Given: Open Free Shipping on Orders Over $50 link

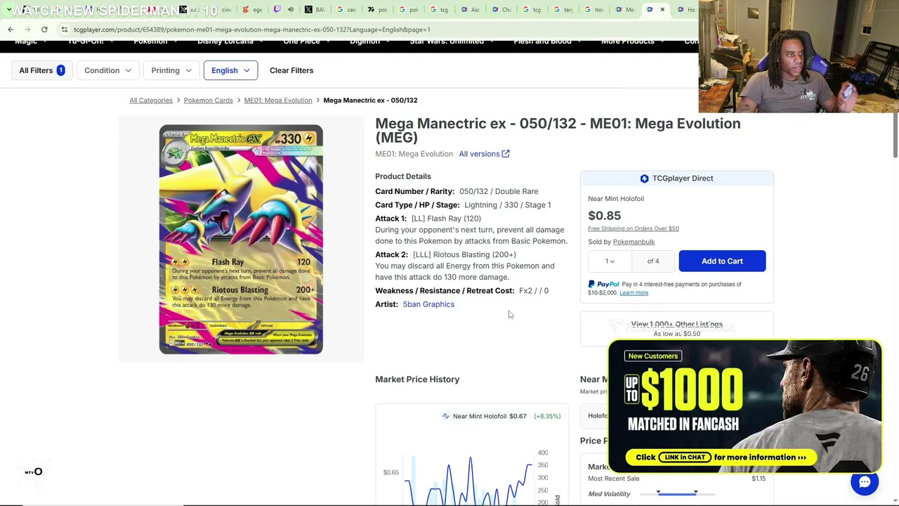Looking at the screenshot, I should pyautogui.click(x=634, y=228).
